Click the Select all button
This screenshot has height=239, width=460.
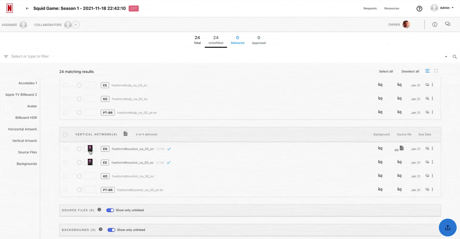click(386, 71)
